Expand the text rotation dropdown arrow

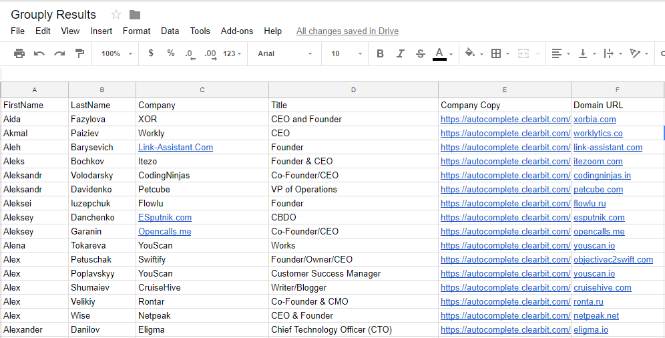coord(646,54)
